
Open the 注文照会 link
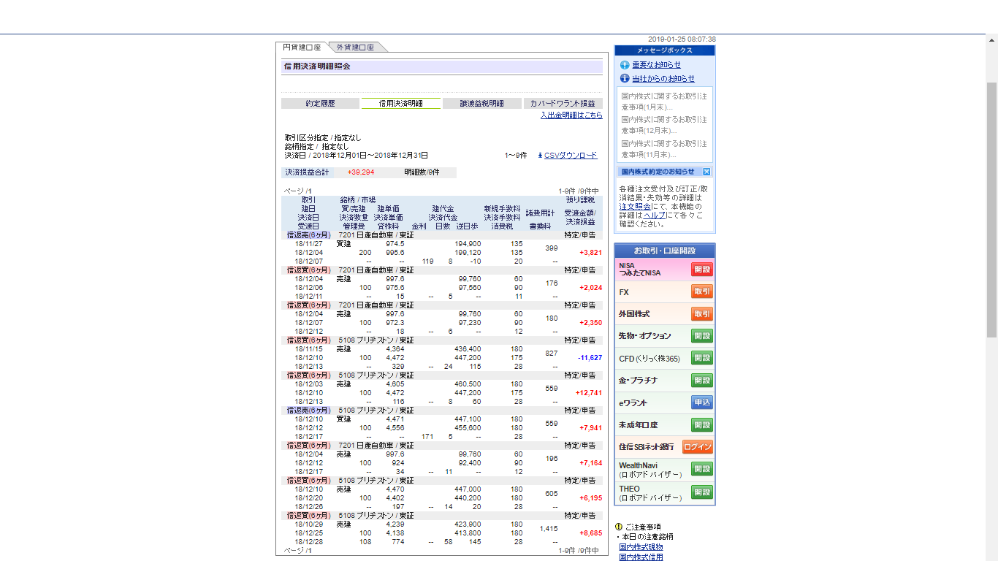635,207
